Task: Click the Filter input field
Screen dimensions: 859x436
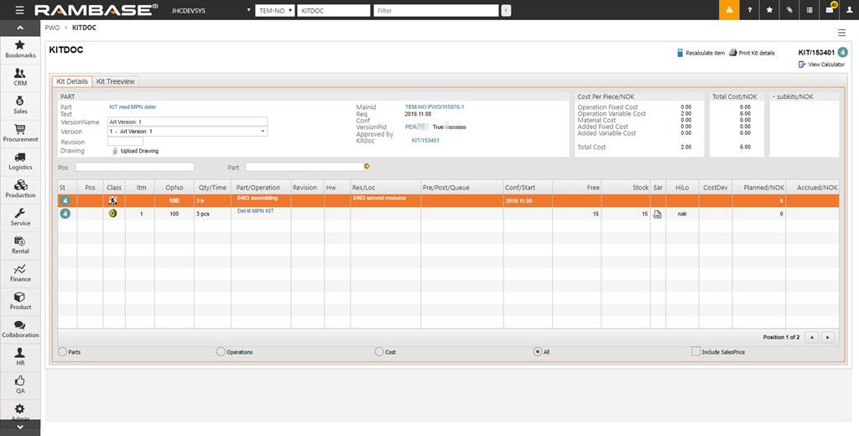Action: pos(435,10)
